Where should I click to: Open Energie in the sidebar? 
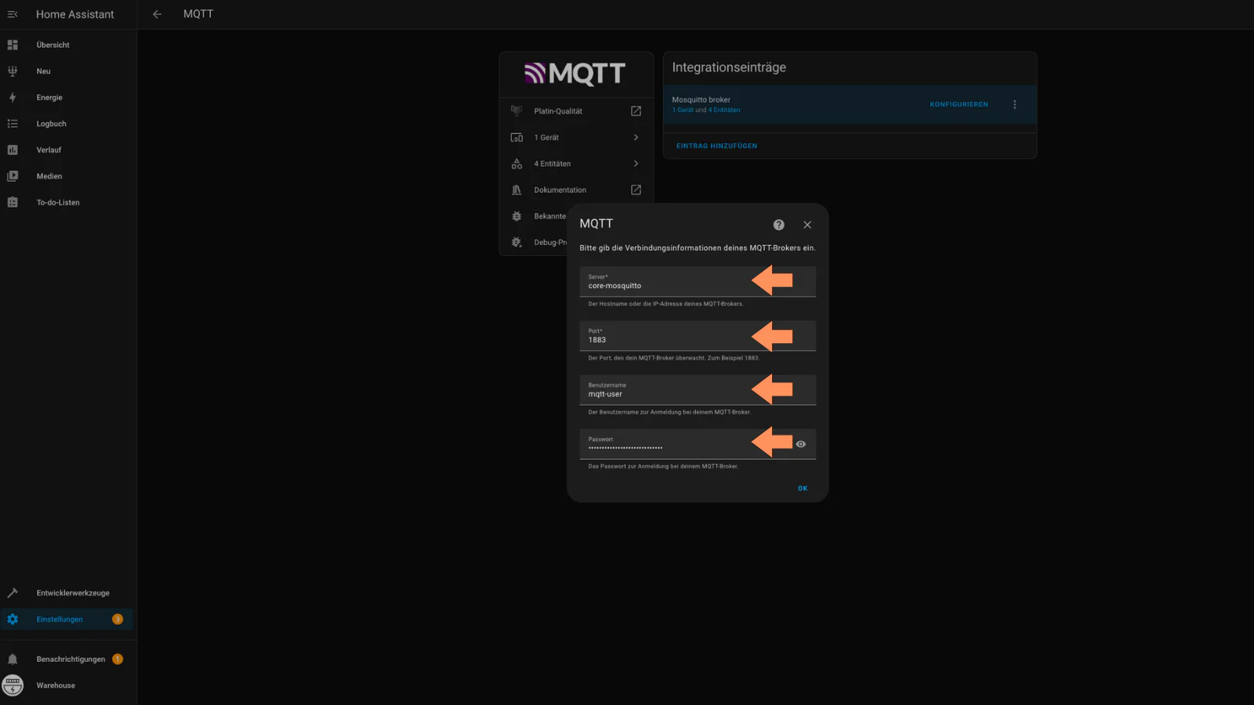pos(49,98)
